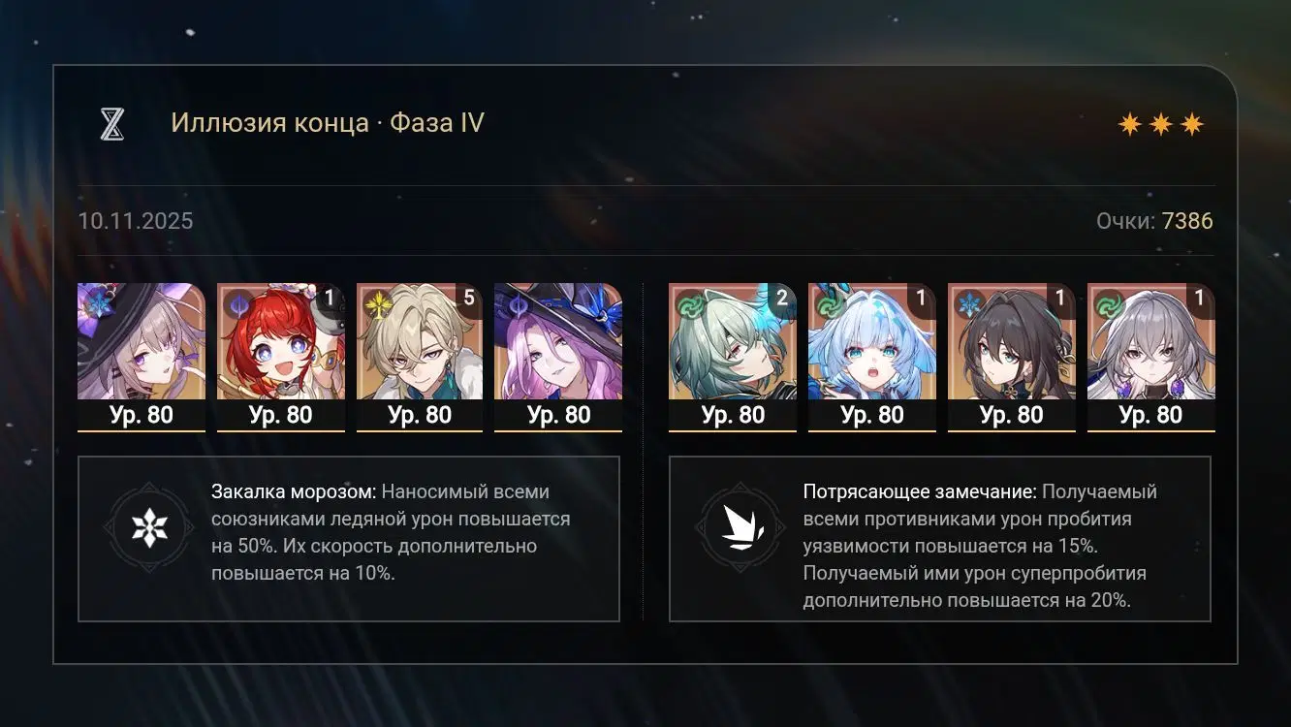Click the snowflake buff icon for Закалка морозом

(x=149, y=527)
